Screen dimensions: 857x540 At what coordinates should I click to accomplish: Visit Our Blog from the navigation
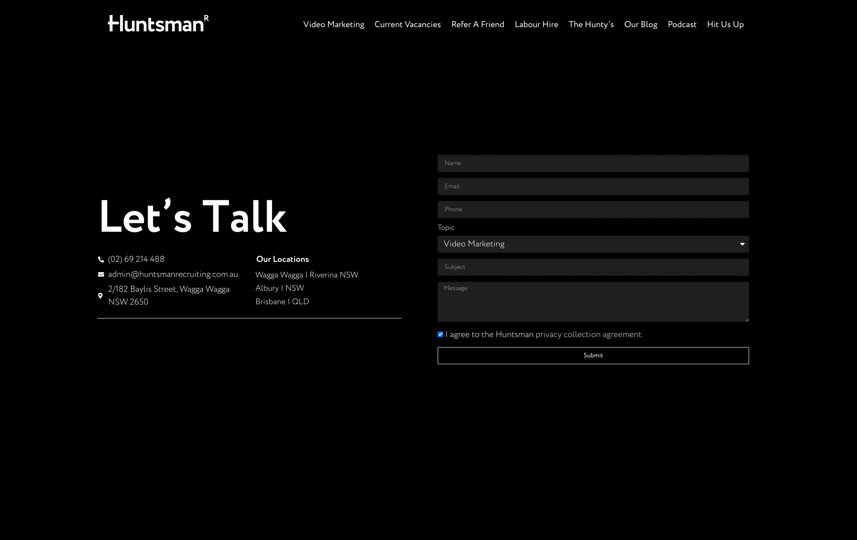[x=641, y=24]
